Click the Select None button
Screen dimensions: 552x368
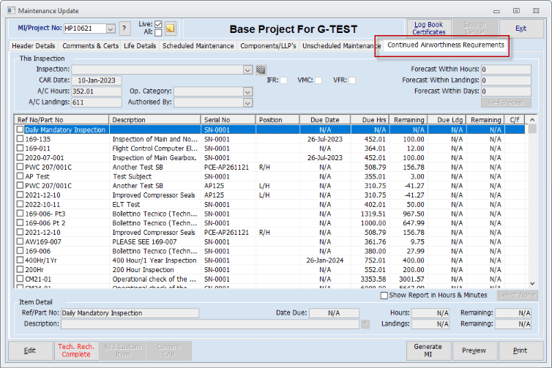pos(517,296)
